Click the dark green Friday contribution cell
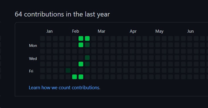This screenshot has width=208, height=108. (68, 70)
